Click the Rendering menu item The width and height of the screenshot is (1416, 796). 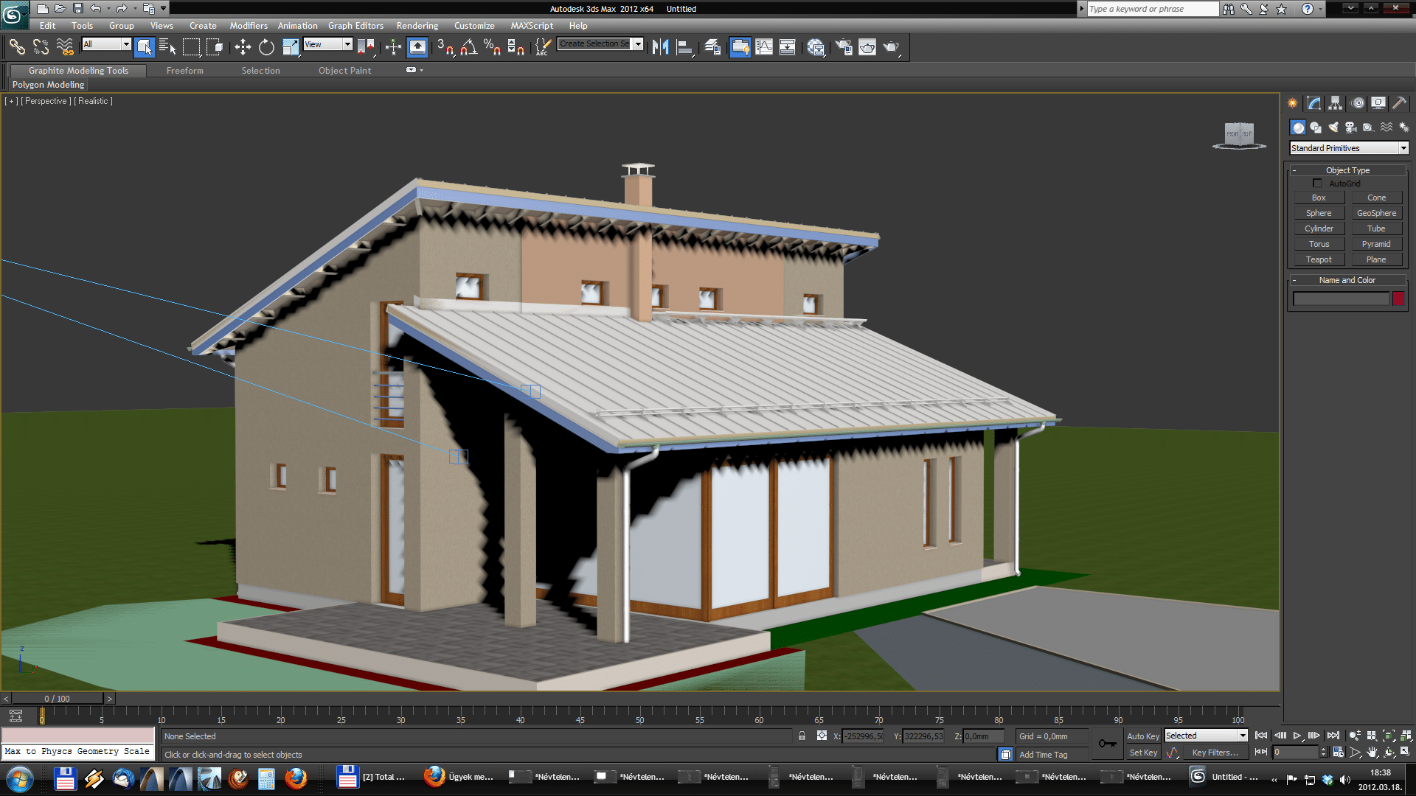[x=414, y=24]
